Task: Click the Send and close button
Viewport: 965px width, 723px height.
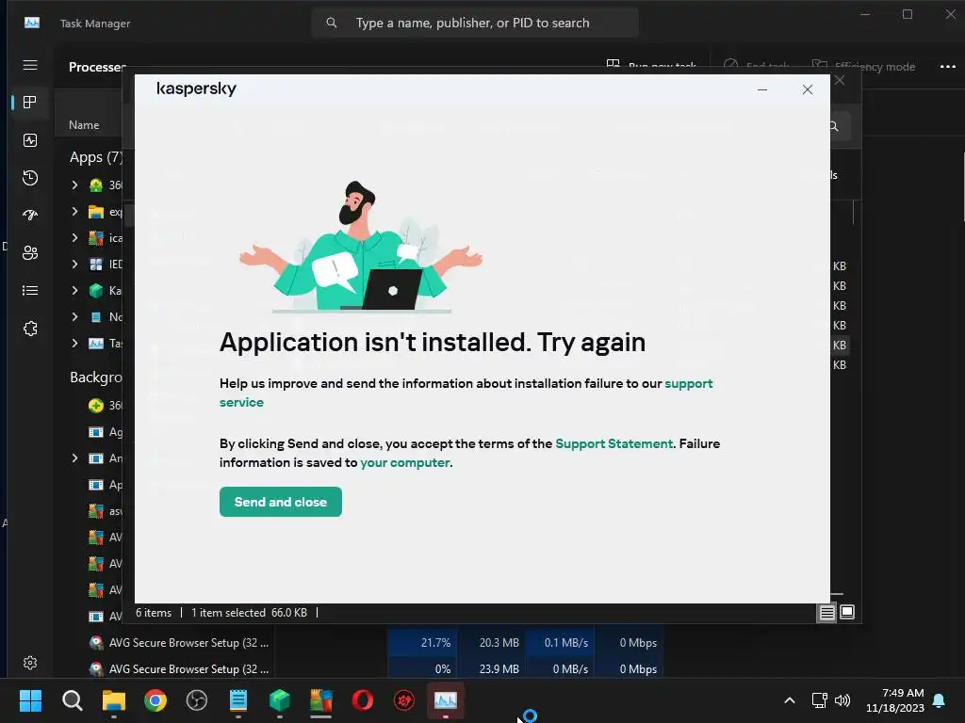Action: pos(280,502)
